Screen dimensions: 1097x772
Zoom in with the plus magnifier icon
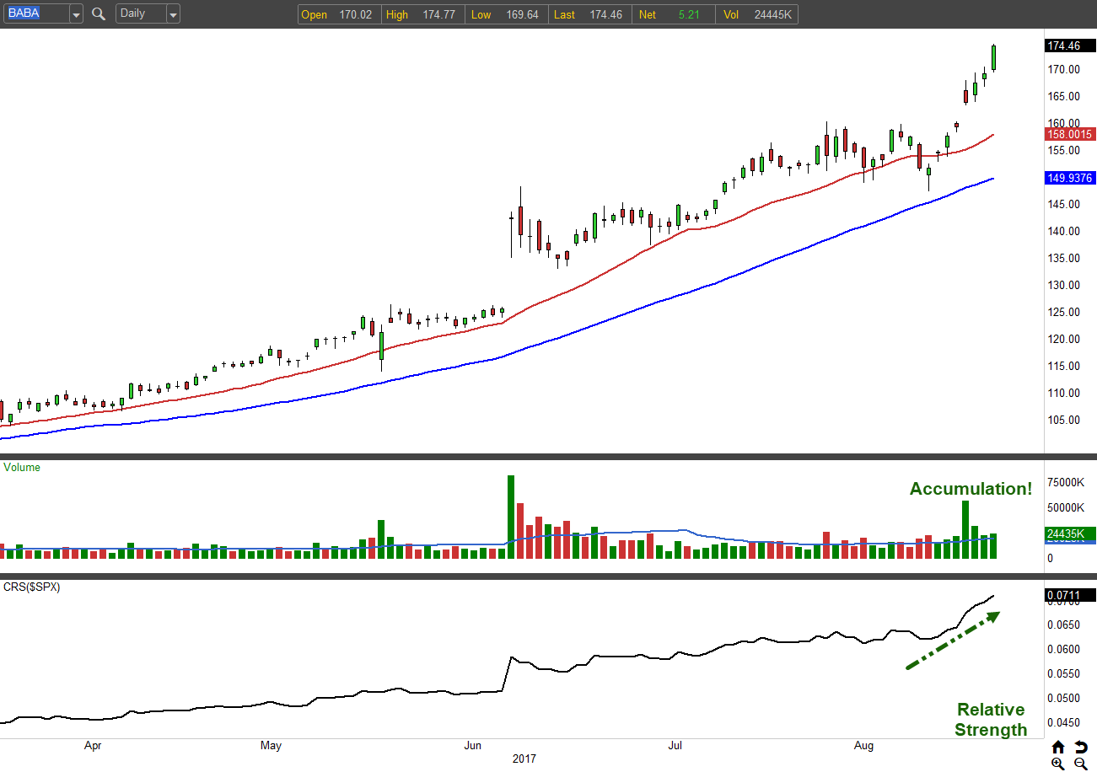[x=1058, y=764]
